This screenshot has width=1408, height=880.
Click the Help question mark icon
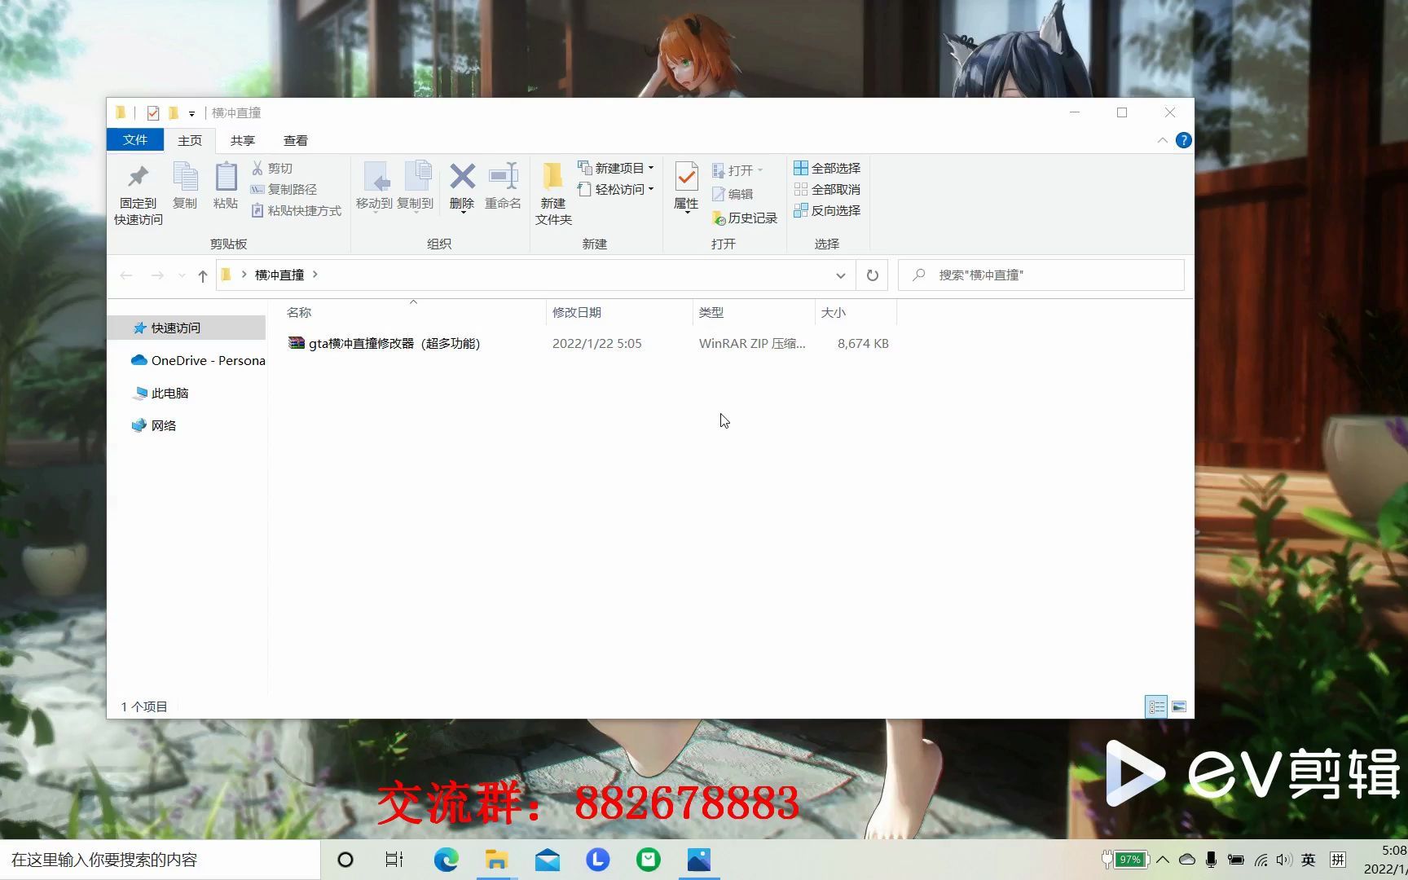tap(1183, 140)
